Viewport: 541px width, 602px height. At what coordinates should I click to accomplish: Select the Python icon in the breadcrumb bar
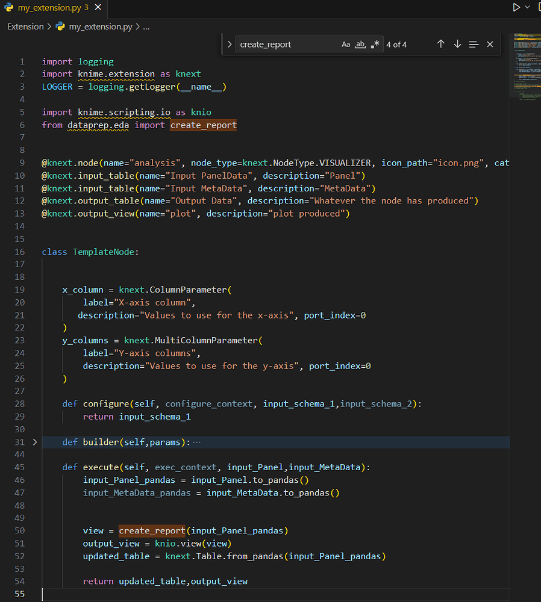point(59,26)
